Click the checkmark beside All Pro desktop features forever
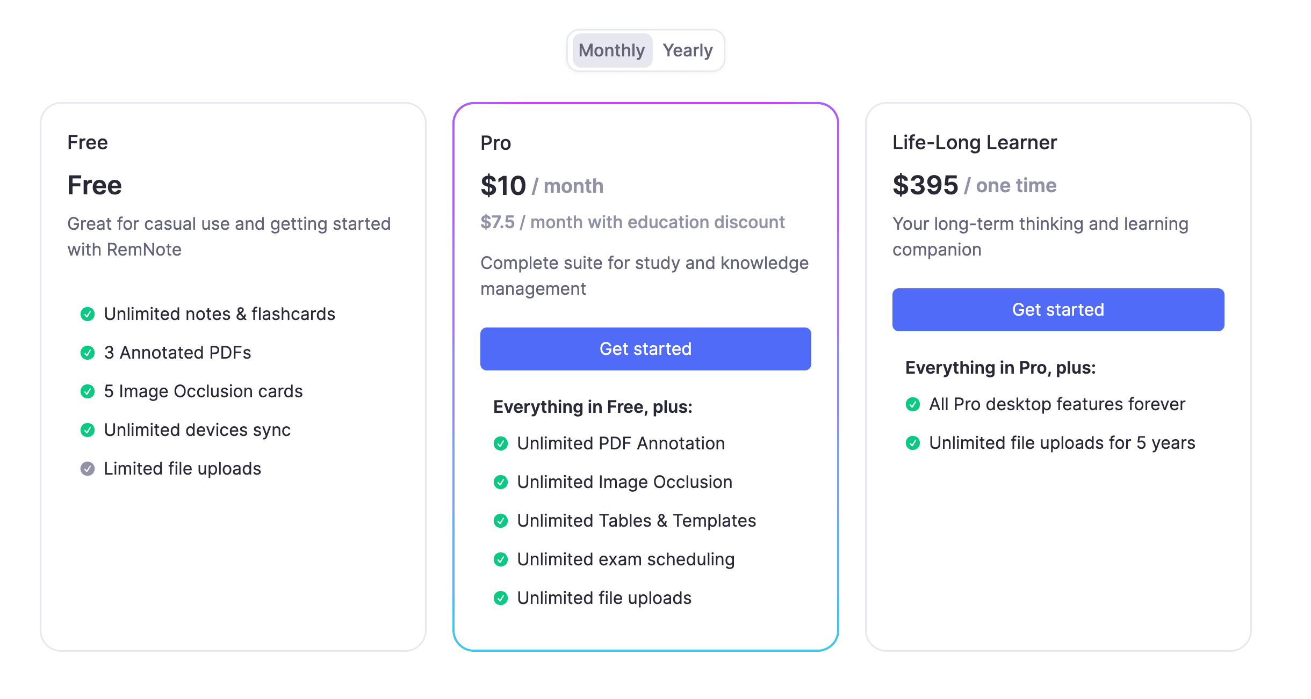The image size is (1311, 699). [912, 404]
